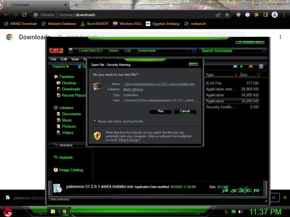Open the Size column filter dropdown
The height and width of the screenshot is (217, 290).
(259, 75)
